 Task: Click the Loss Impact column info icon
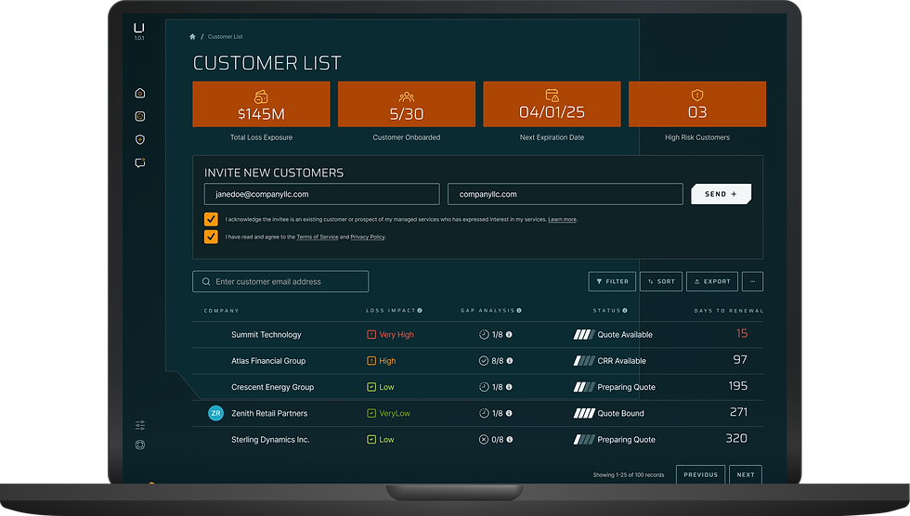(x=420, y=311)
